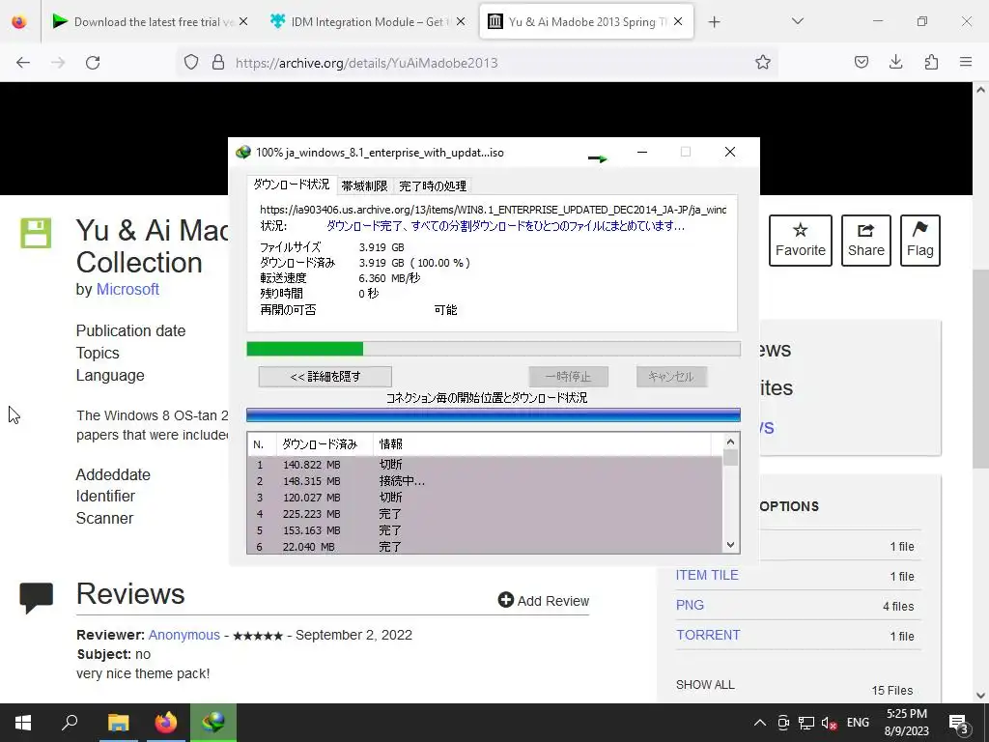Minimize the IDM download dialog
This screenshot has width=989, height=742.
(642, 152)
